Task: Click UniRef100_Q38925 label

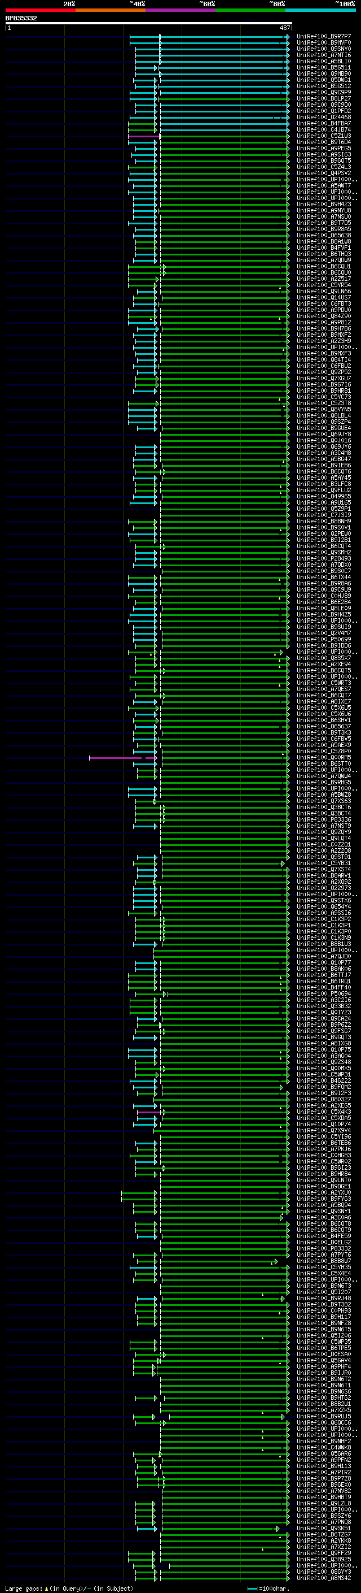Action: pos(324,1559)
